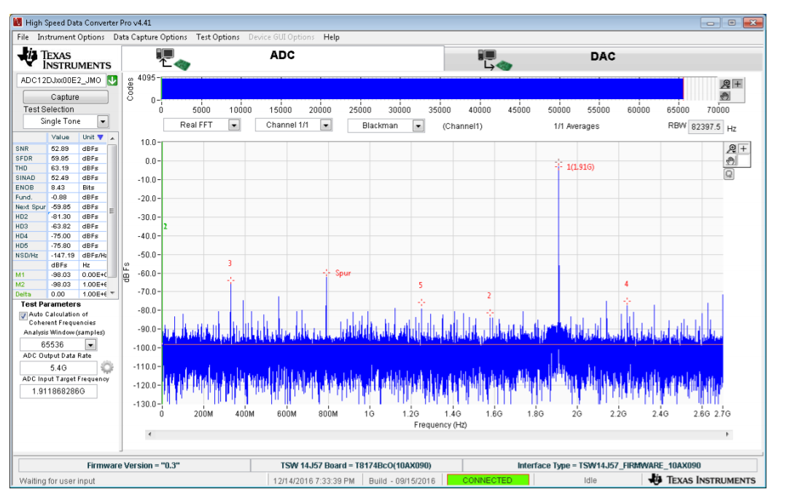The image size is (796, 494).
Task: Open the Data Capture Options menu
Action: (150, 37)
